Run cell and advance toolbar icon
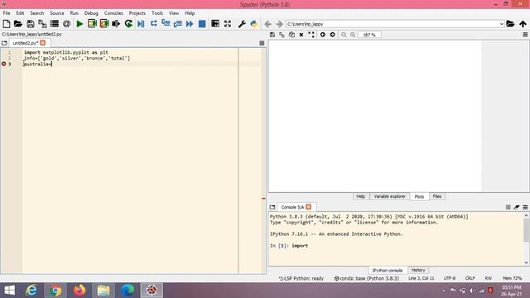 point(104,24)
